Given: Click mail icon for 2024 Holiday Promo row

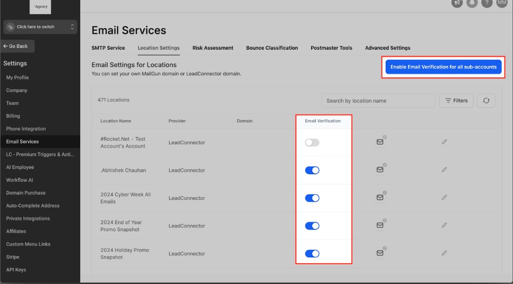Looking at the screenshot, I should (x=380, y=253).
